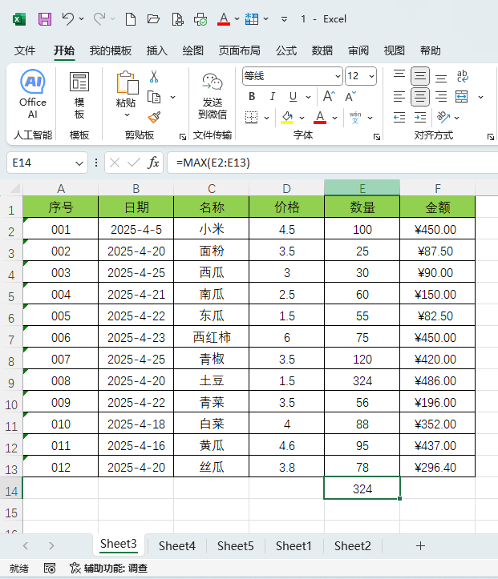Screen dimensions: 498x579
Task: Open alignment settings dialog launcher
Action: click(491, 138)
